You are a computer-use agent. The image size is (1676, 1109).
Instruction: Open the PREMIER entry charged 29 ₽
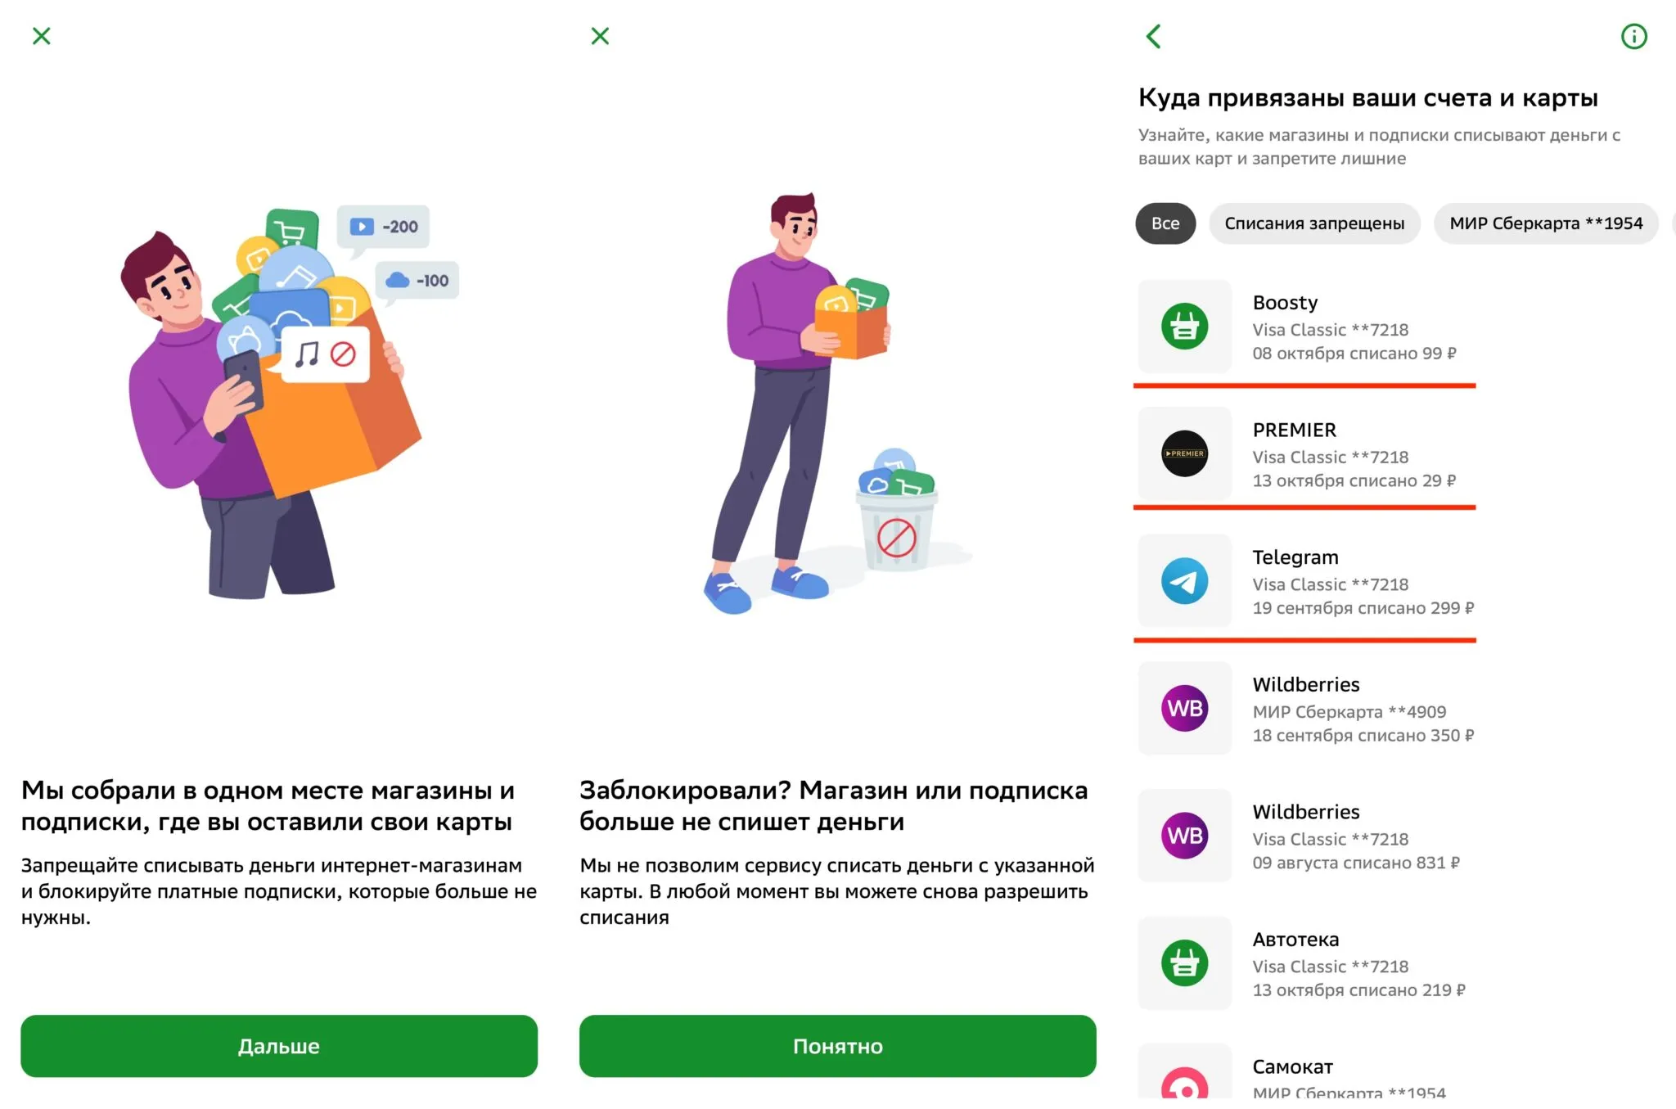pos(1305,453)
